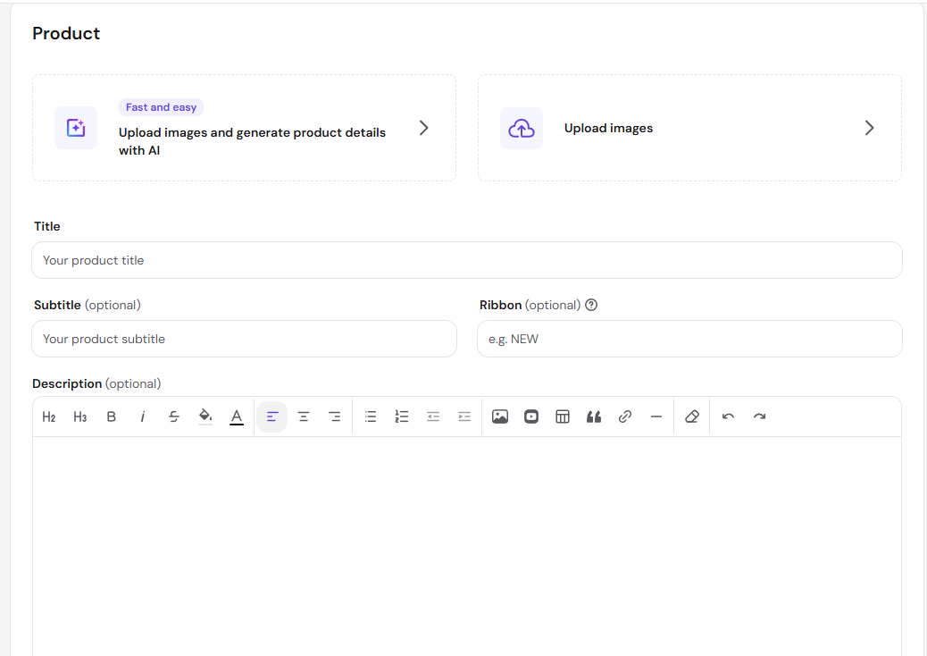Toggle bold text formatting
This screenshot has width=927, height=656.
tap(111, 417)
